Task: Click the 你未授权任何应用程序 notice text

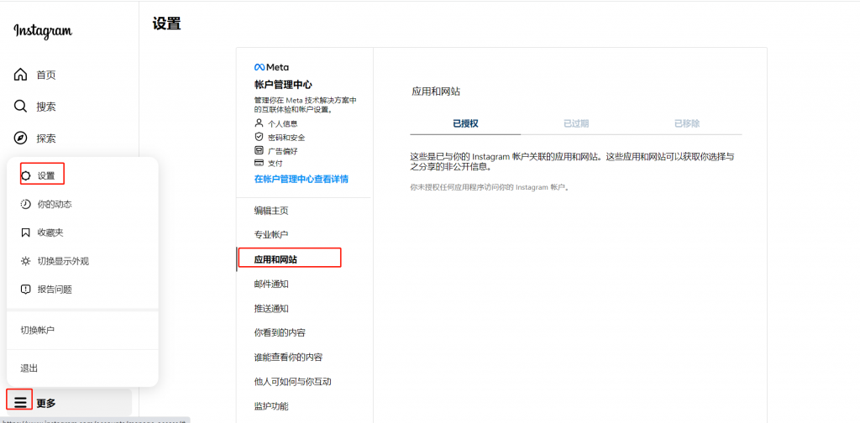Action: click(x=490, y=187)
